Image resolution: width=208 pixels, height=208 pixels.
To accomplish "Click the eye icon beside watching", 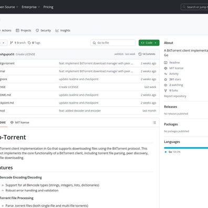I will click(x=165, y=85).
